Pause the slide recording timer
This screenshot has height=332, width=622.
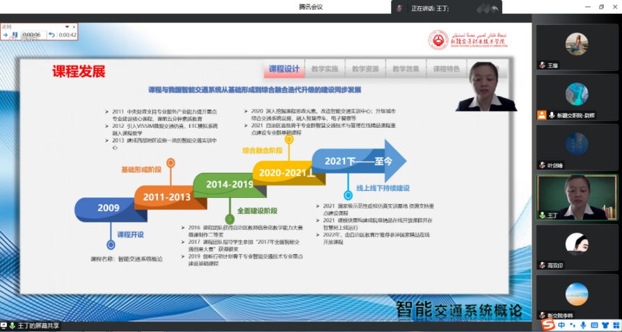[x=14, y=34]
